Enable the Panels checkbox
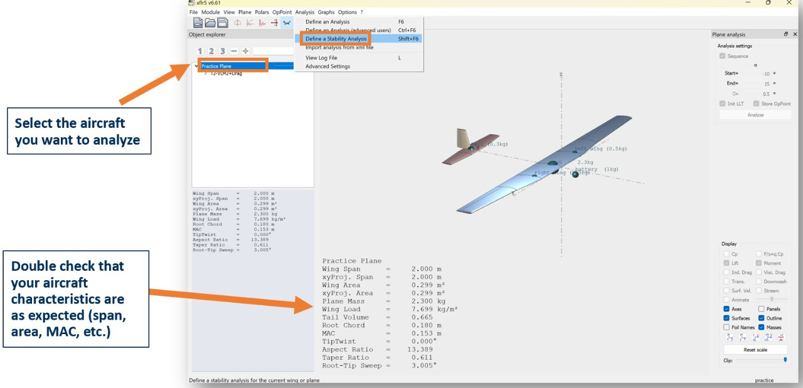803x388 pixels. 761,309
